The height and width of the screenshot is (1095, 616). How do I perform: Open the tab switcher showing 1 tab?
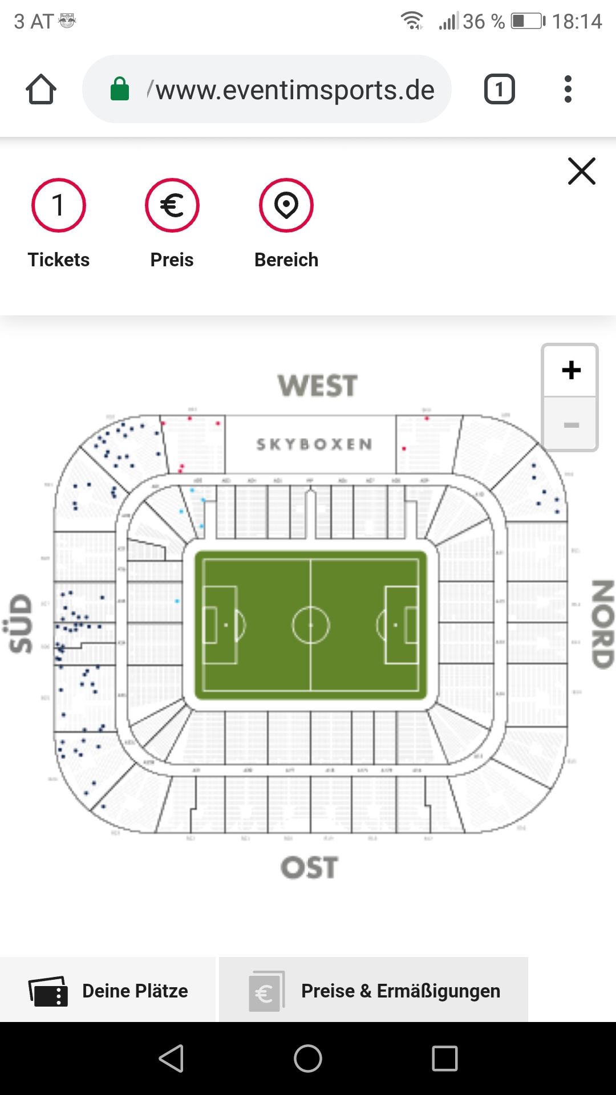click(x=500, y=90)
